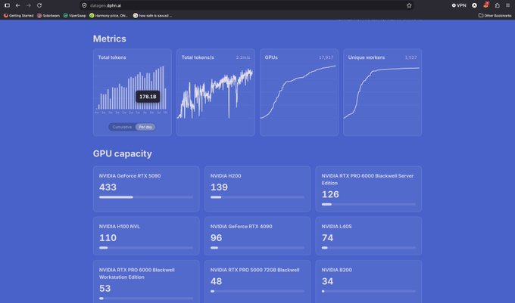Click the Total tokens/s line chart

point(215,94)
